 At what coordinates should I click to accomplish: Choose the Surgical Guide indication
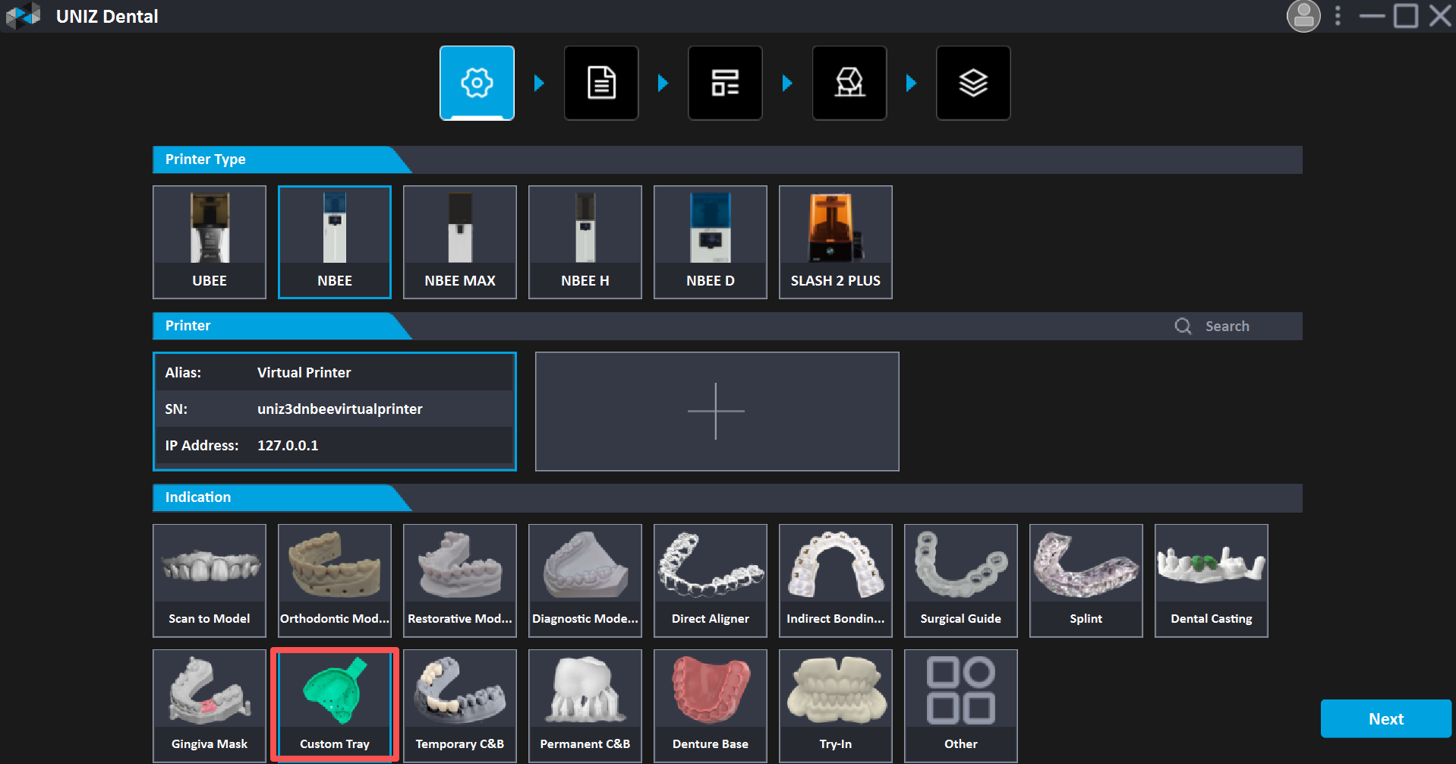click(960, 580)
